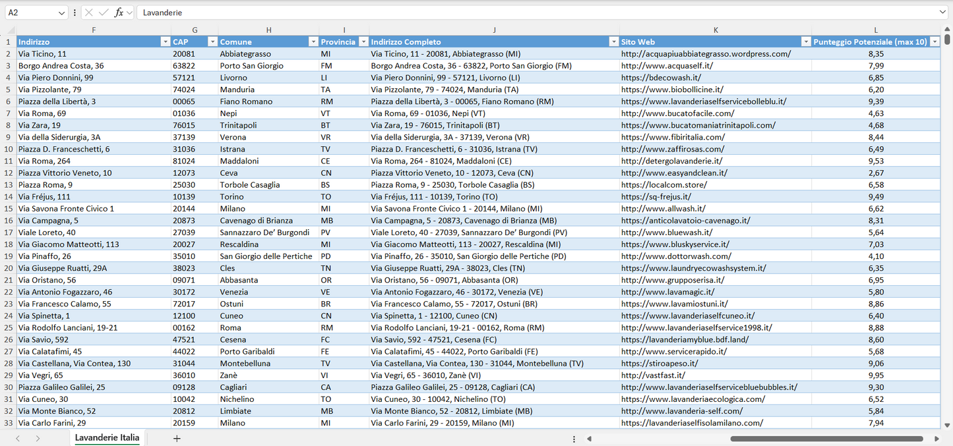The image size is (953, 446).
Task: Add a new sheet with the plus icon
Action: pos(176,437)
